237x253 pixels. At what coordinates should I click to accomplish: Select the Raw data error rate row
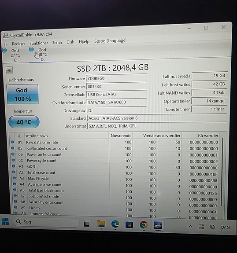tap(115, 142)
